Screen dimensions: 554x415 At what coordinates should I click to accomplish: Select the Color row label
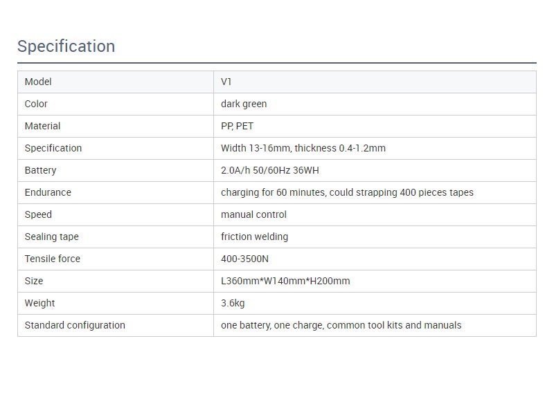click(36, 104)
